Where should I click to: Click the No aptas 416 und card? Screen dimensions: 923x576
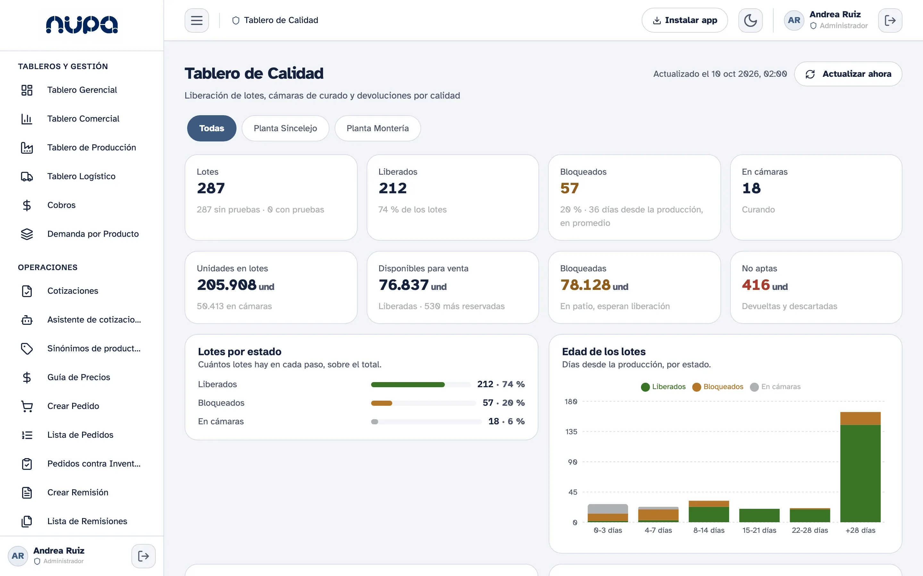(816, 287)
